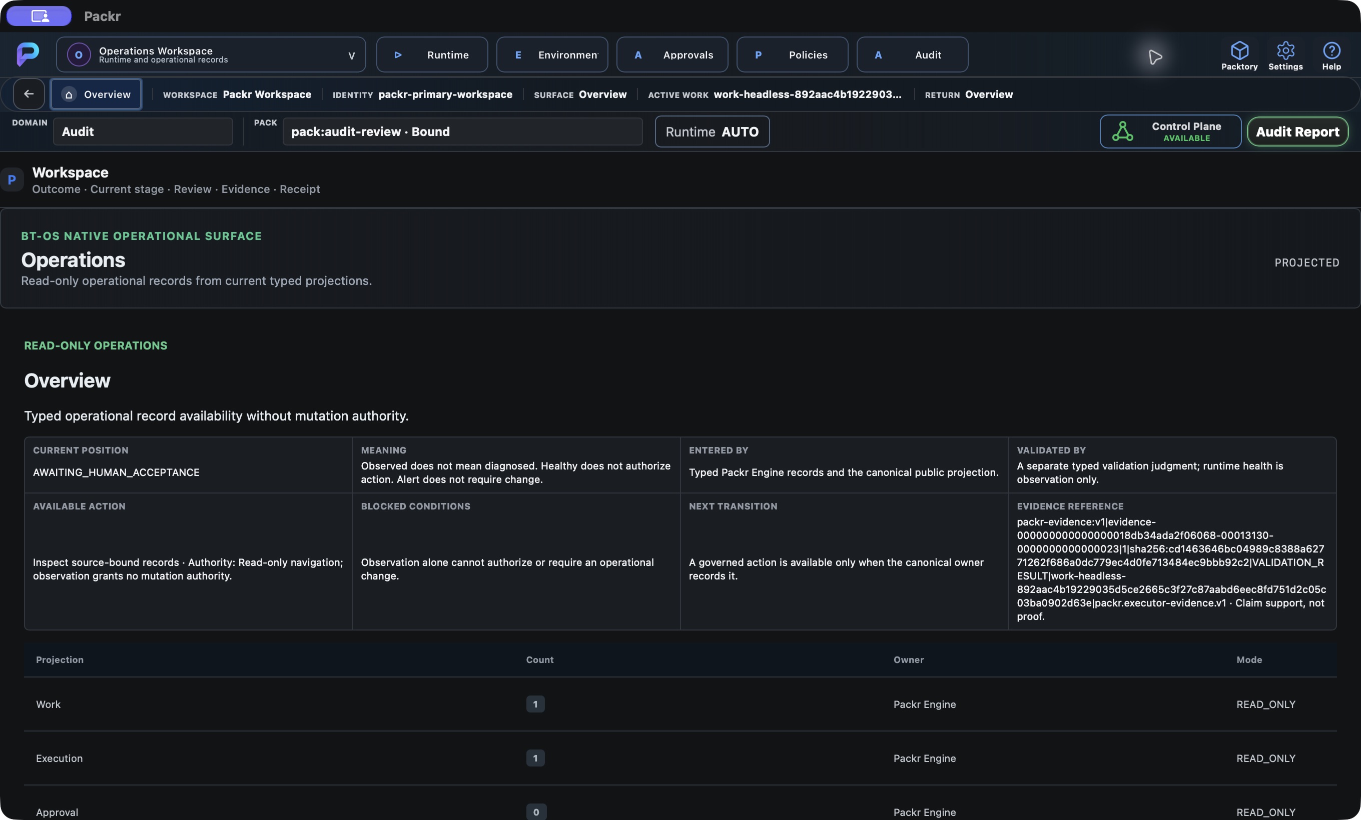
Task: Click the back arrow button
Action: (x=29, y=94)
